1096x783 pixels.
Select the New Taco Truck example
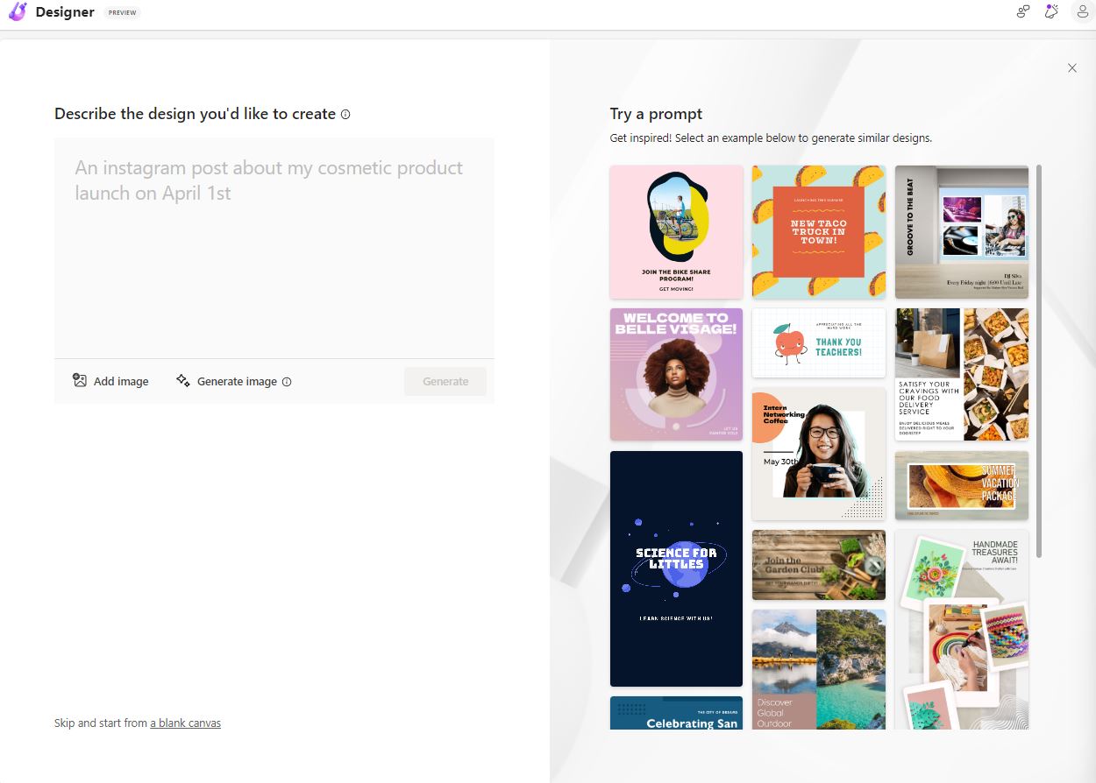tap(819, 232)
